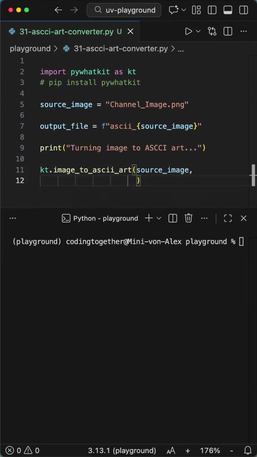Open launch profile dropdown next to plus
Screen dimensions: 257x457
pyautogui.click(x=159, y=218)
